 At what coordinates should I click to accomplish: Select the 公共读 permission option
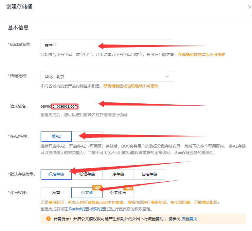(87, 193)
